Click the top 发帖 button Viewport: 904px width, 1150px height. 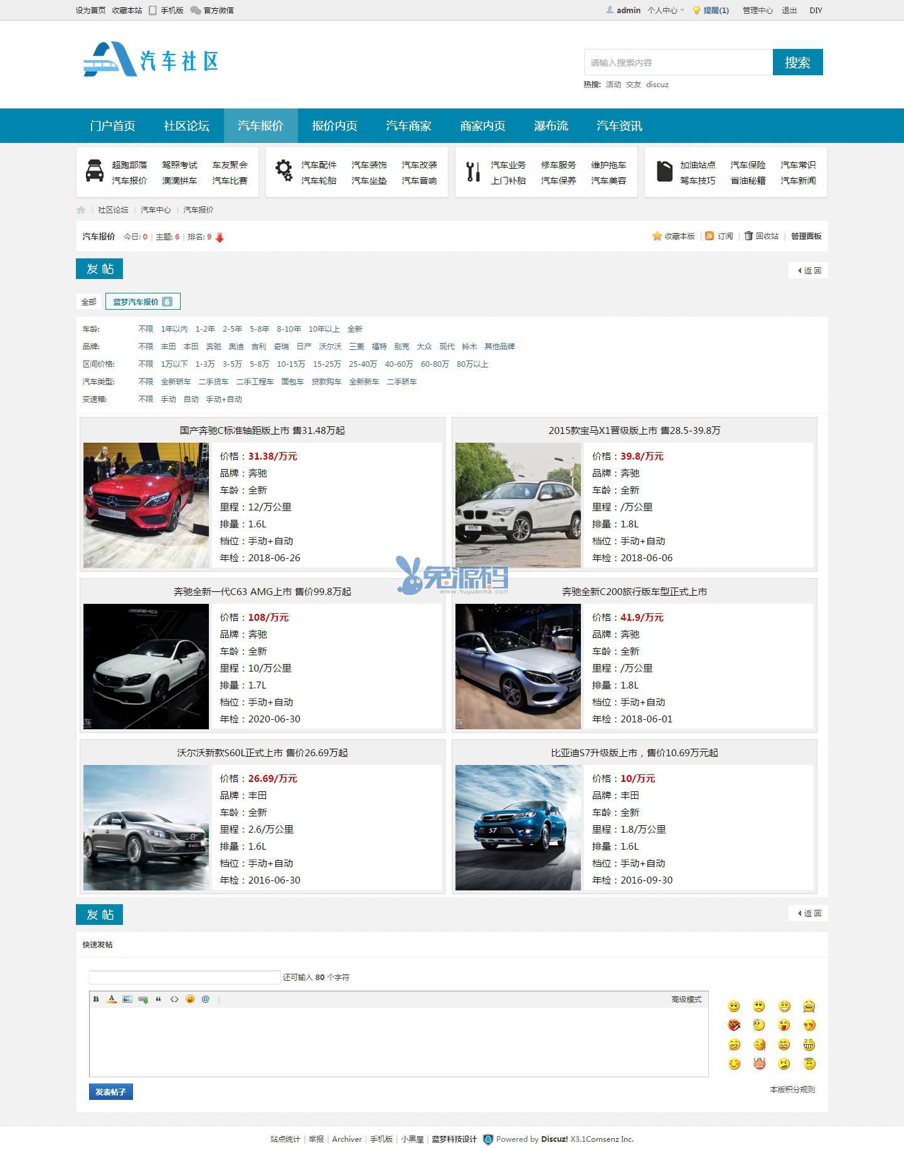99,269
